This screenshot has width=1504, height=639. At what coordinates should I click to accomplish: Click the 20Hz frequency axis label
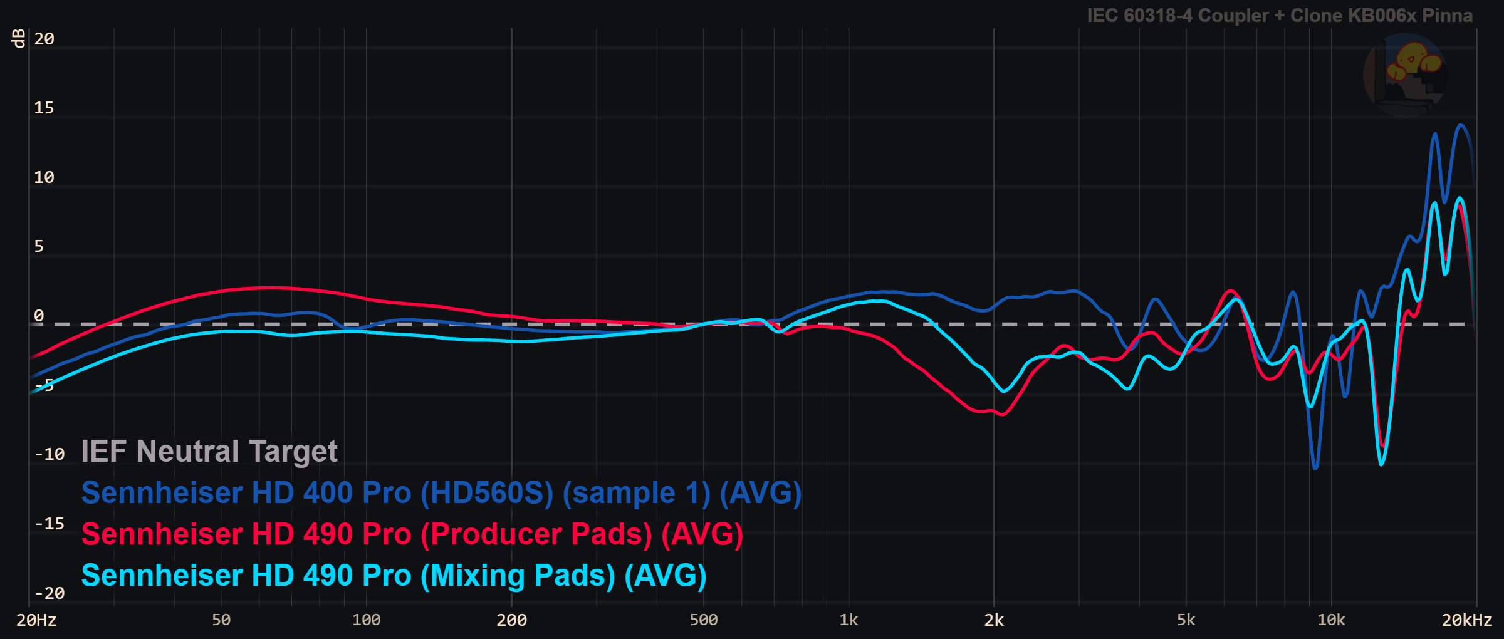coord(36,620)
